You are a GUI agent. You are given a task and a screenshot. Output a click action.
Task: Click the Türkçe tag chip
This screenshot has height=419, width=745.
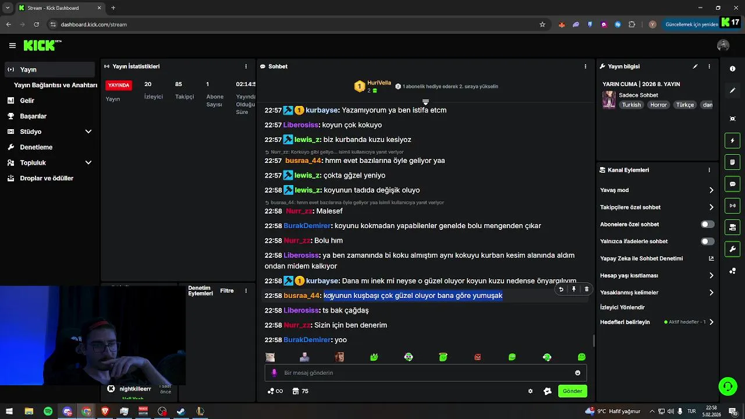(685, 105)
